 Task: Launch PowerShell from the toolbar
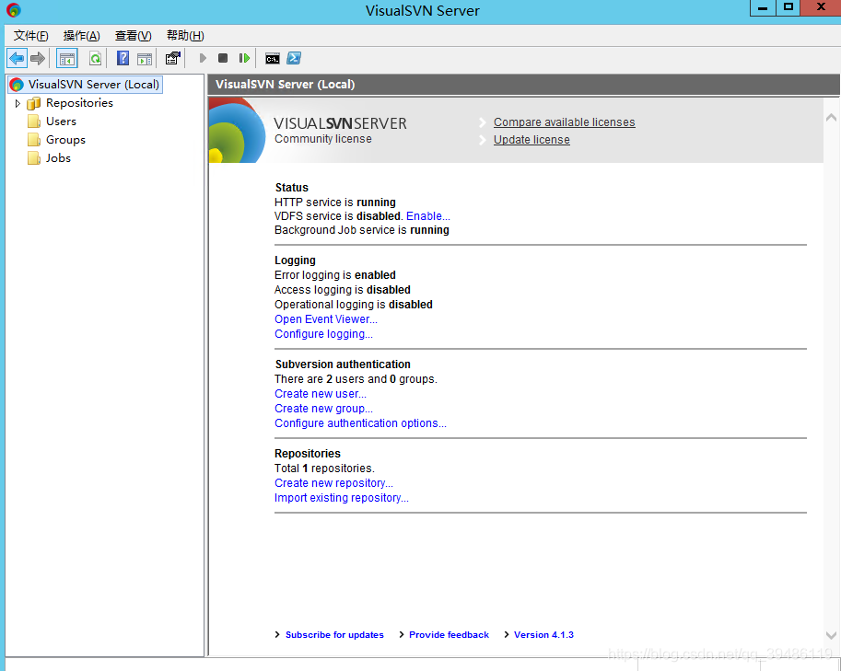pyautogui.click(x=294, y=57)
